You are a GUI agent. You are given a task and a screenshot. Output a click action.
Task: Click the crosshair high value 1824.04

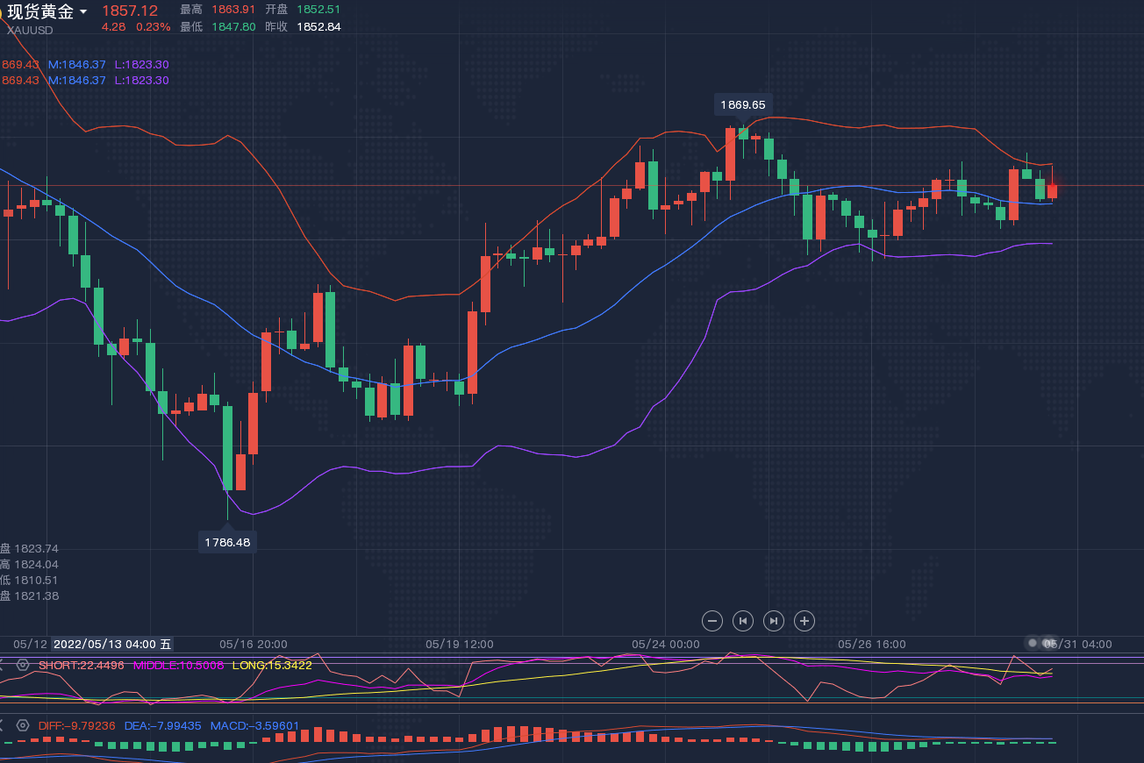pyautogui.click(x=36, y=564)
